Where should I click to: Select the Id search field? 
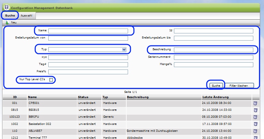coord(213,31)
